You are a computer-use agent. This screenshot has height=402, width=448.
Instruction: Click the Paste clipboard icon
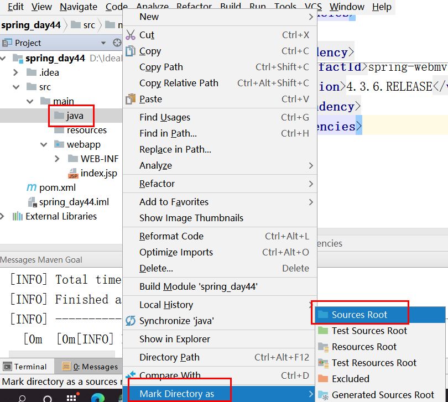131,99
